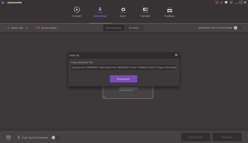Click the High Speed Download lightning icon
The height and width of the screenshot is (143, 248).
(19, 137)
